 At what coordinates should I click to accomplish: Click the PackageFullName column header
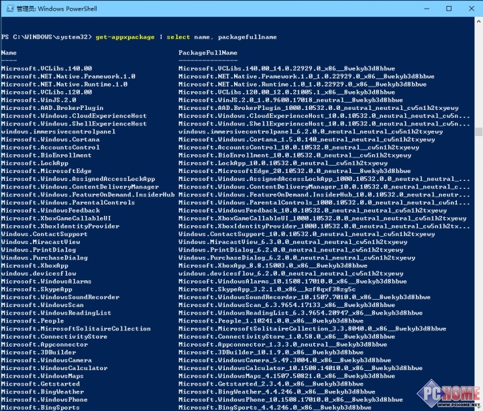coord(208,53)
